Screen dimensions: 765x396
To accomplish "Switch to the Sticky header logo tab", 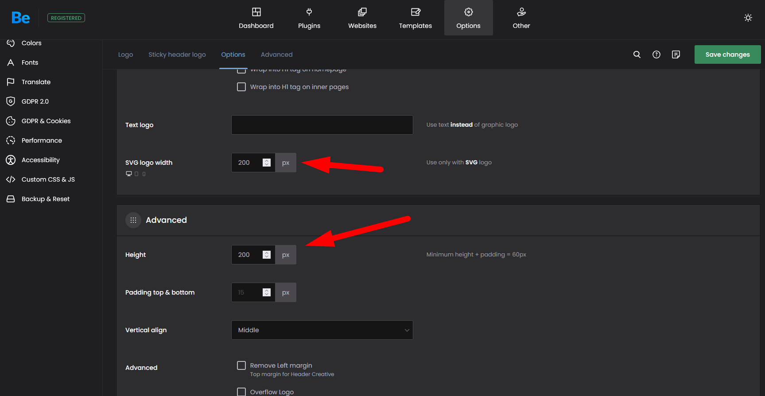I will pos(177,54).
